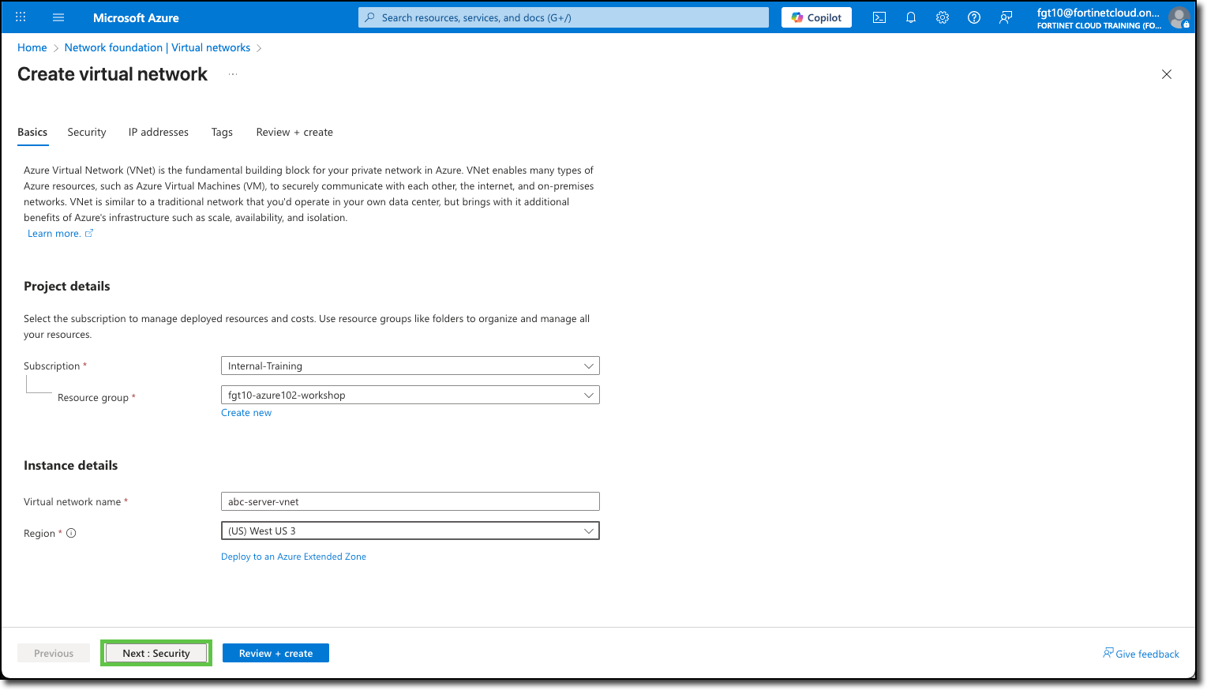Open the Tags tab
The image size is (1207, 690).
tap(222, 132)
